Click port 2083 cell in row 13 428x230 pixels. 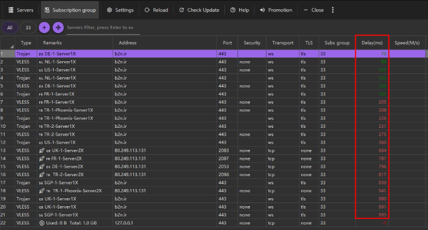[x=227, y=150]
